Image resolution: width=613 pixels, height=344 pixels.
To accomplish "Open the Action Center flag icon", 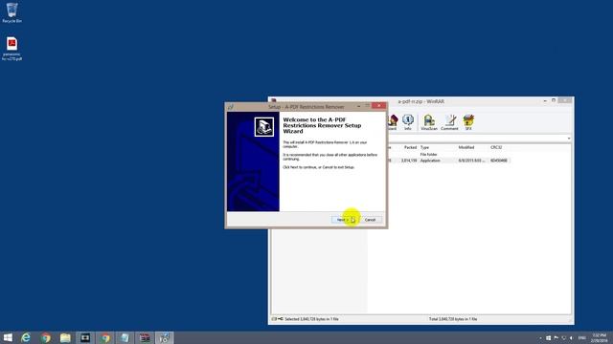I will point(556,338).
